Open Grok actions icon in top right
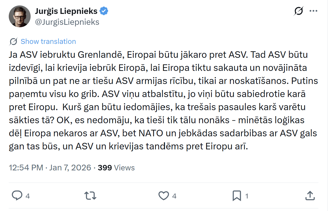Screen dimensions: 328x211 pos(298,11)
